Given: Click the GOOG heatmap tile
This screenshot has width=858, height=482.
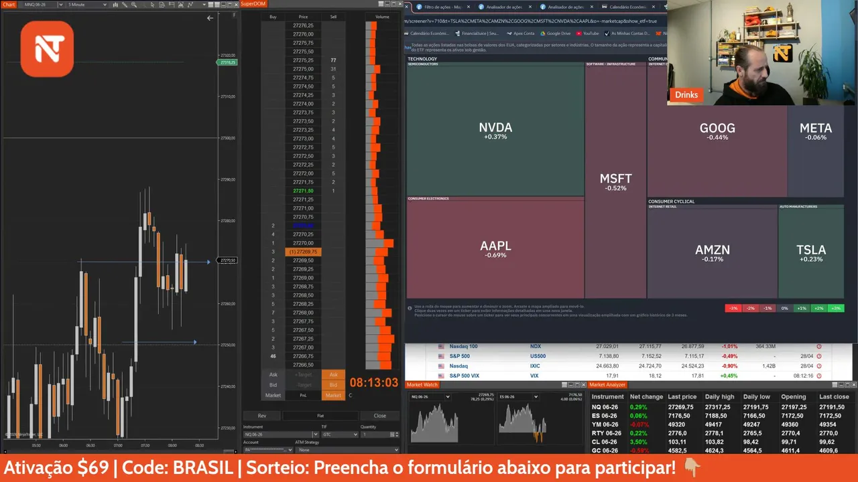Looking at the screenshot, I should click(x=717, y=131).
